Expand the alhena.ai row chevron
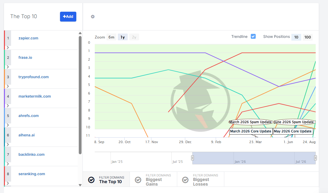 [8, 144]
